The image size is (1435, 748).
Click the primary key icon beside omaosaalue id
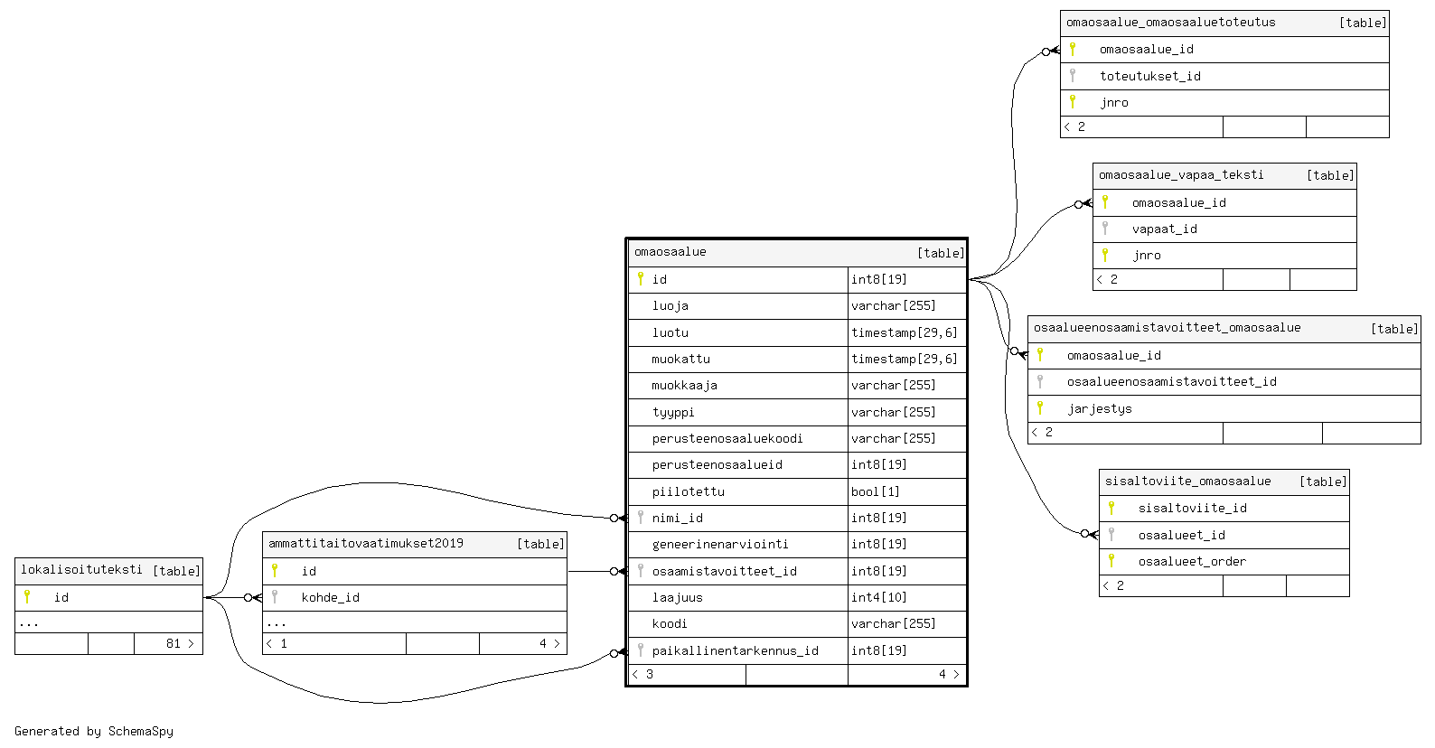[641, 279]
